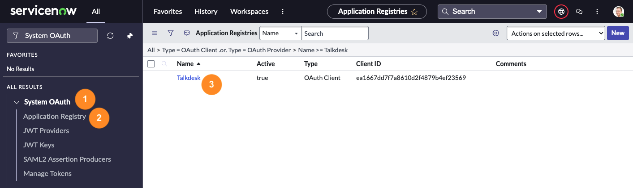The image size is (633, 188).
Task: Open the Workspaces menu
Action: [x=249, y=12]
